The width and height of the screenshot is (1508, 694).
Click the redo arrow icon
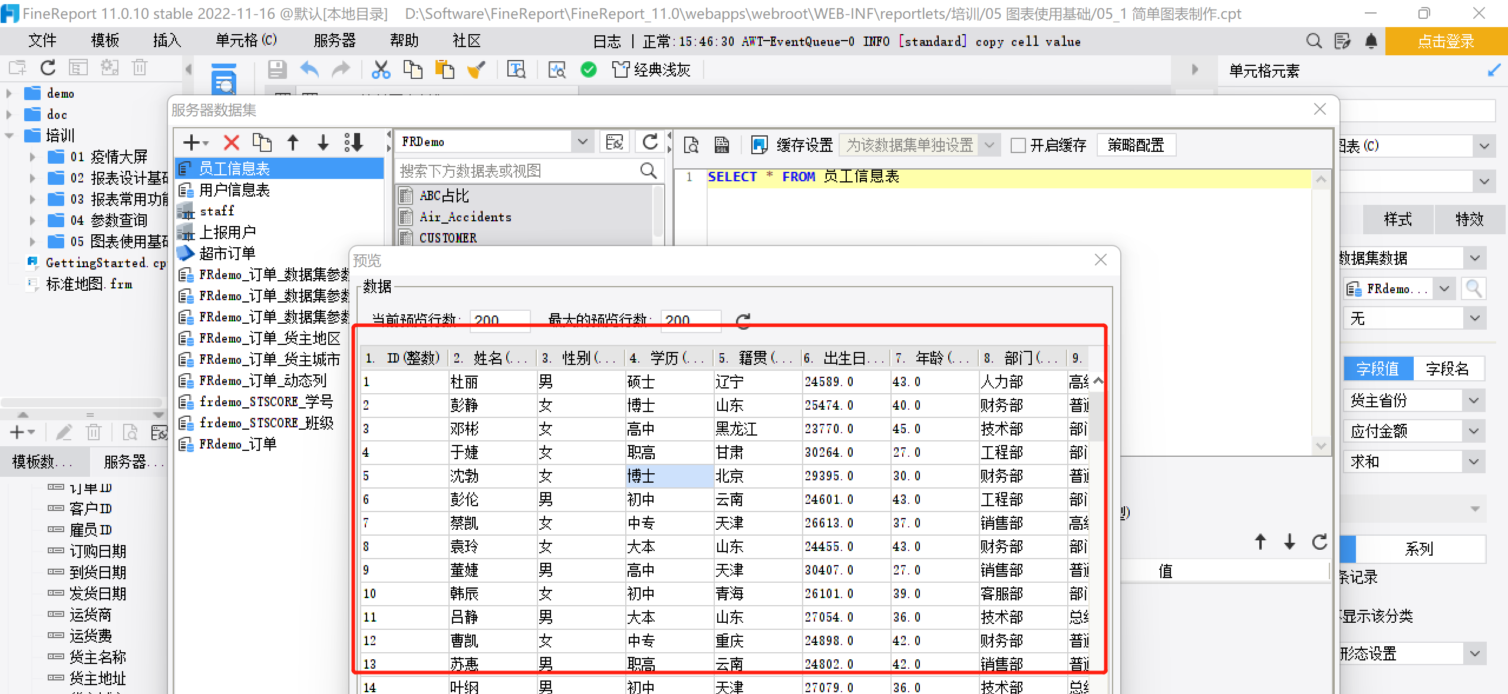point(341,70)
